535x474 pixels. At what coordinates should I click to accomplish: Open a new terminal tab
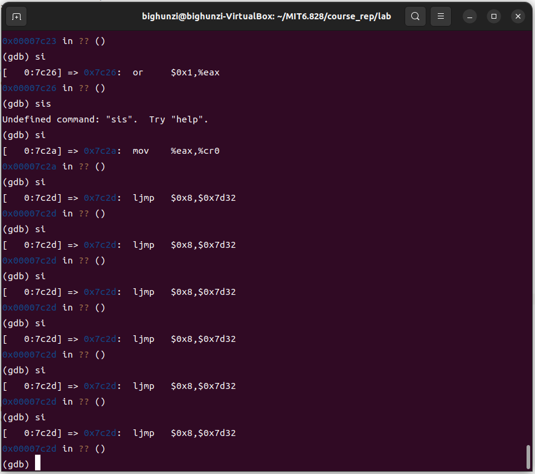pos(16,16)
